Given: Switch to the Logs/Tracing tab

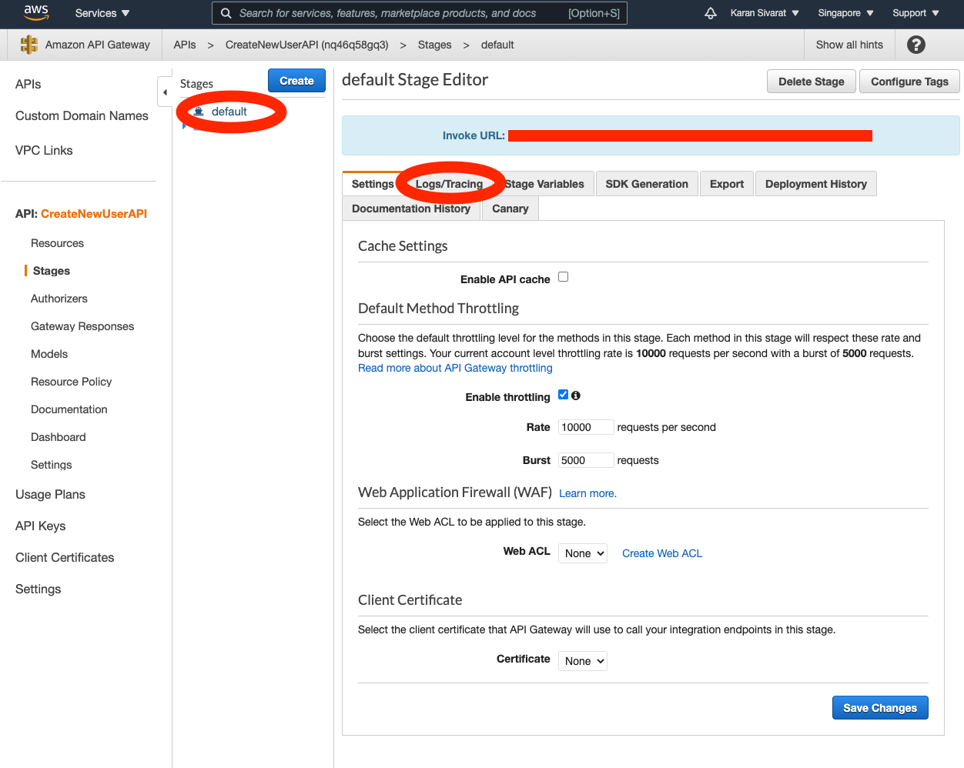Looking at the screenshot, I should click(449, 184).
